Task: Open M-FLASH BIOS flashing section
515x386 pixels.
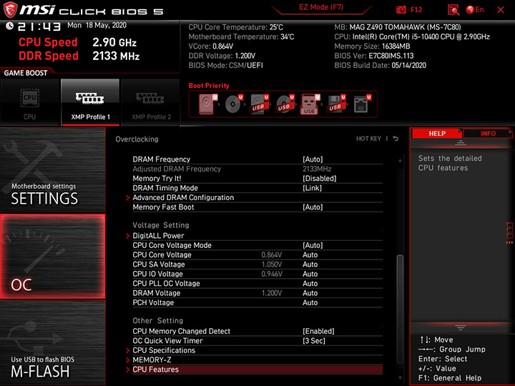Action: 52,342
